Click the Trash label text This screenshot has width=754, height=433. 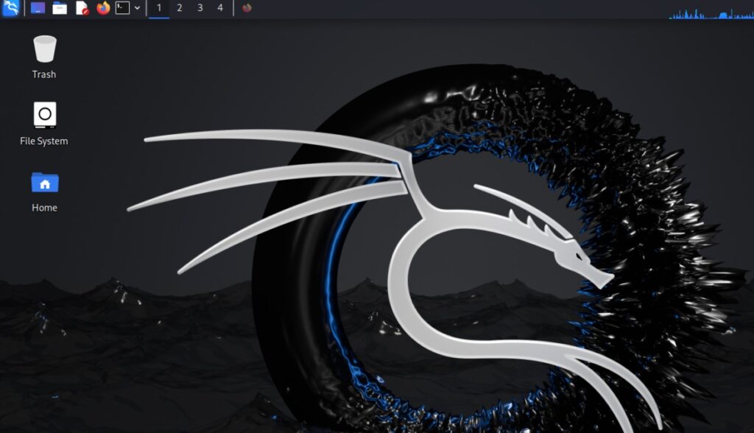click(43, 74)
